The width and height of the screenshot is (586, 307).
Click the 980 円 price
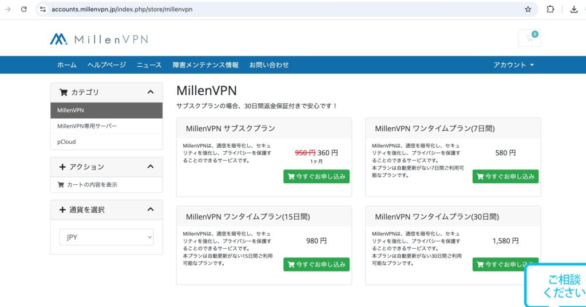pos(316,241)
